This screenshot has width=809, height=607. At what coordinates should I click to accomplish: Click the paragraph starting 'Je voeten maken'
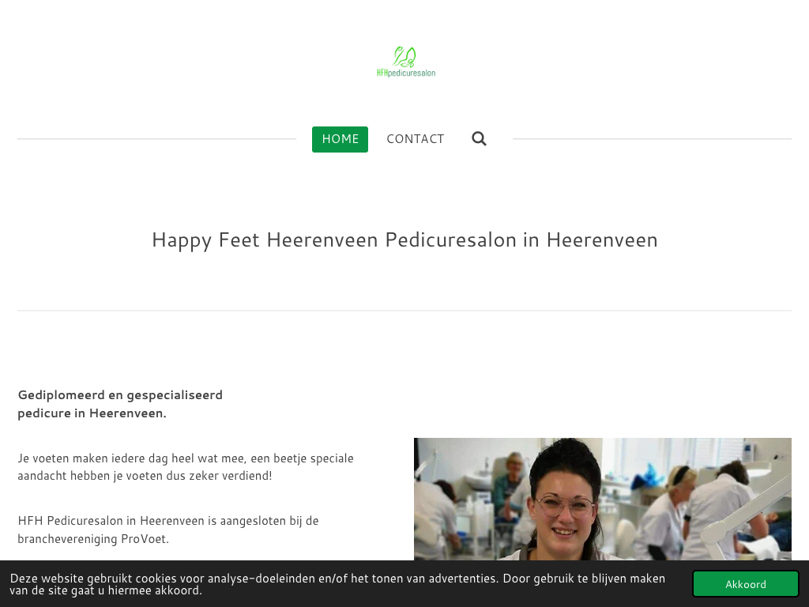point(186,466)
